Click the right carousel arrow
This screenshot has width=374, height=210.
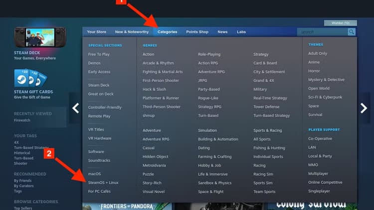coord(364,108)
